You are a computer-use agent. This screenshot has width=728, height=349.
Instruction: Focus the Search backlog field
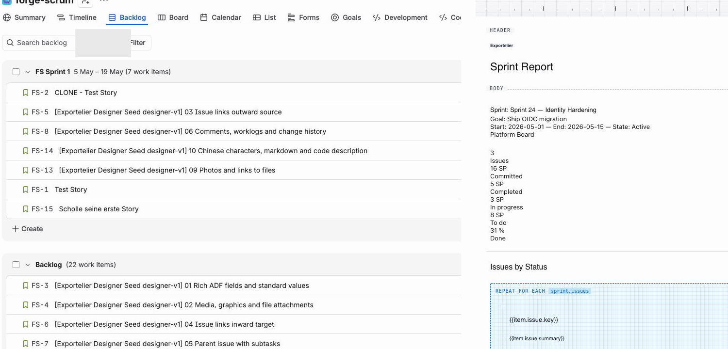[x=39, y=43]
